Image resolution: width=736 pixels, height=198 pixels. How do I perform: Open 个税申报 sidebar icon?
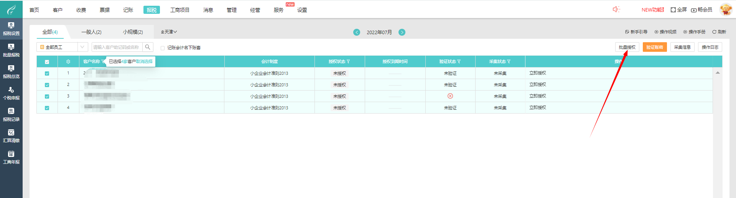tap(11, 93)
